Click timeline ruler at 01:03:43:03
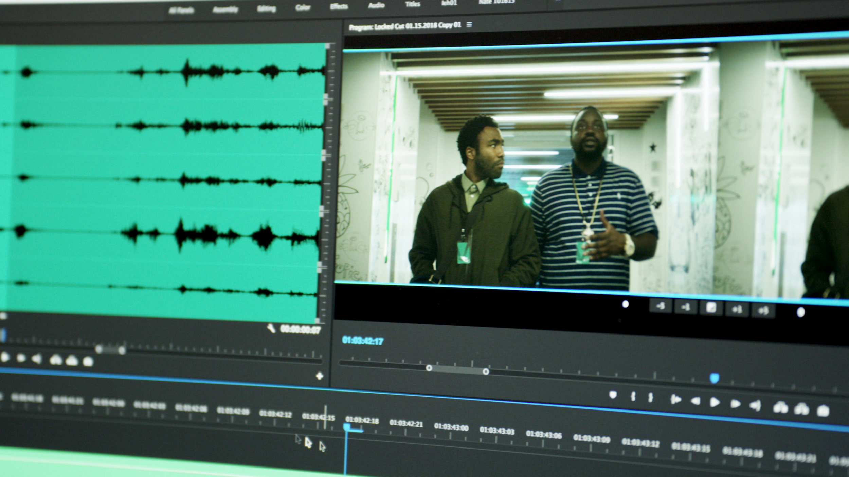Screen dimensions: 849x477 (497, 431)
